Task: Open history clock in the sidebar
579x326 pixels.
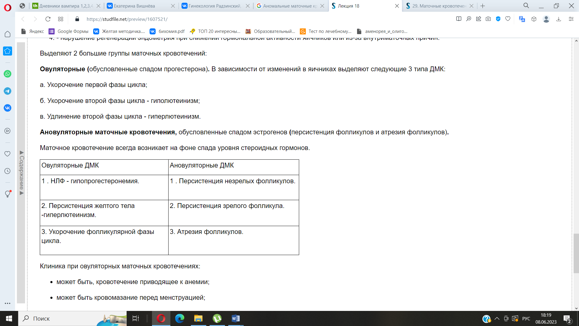Action: 8,171
